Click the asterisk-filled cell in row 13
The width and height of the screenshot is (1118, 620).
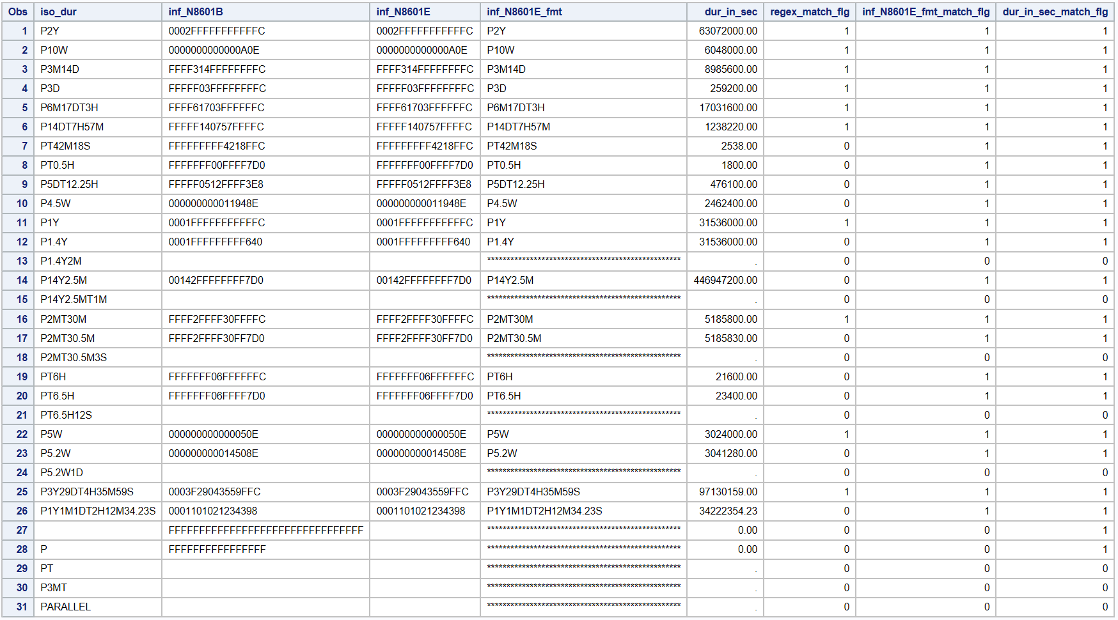pos(582,261)
